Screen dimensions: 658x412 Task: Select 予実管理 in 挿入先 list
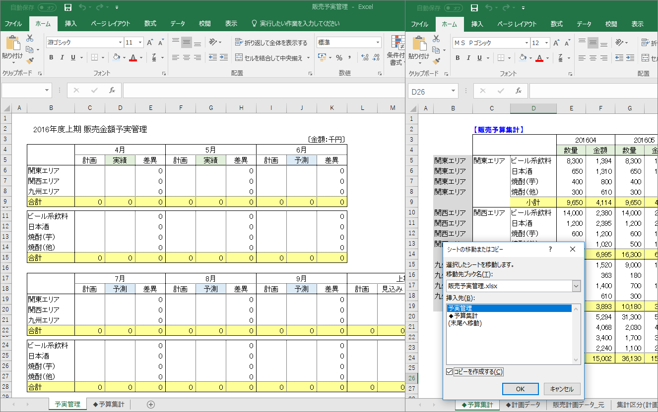pyautogui.click(x=510, y=309)
